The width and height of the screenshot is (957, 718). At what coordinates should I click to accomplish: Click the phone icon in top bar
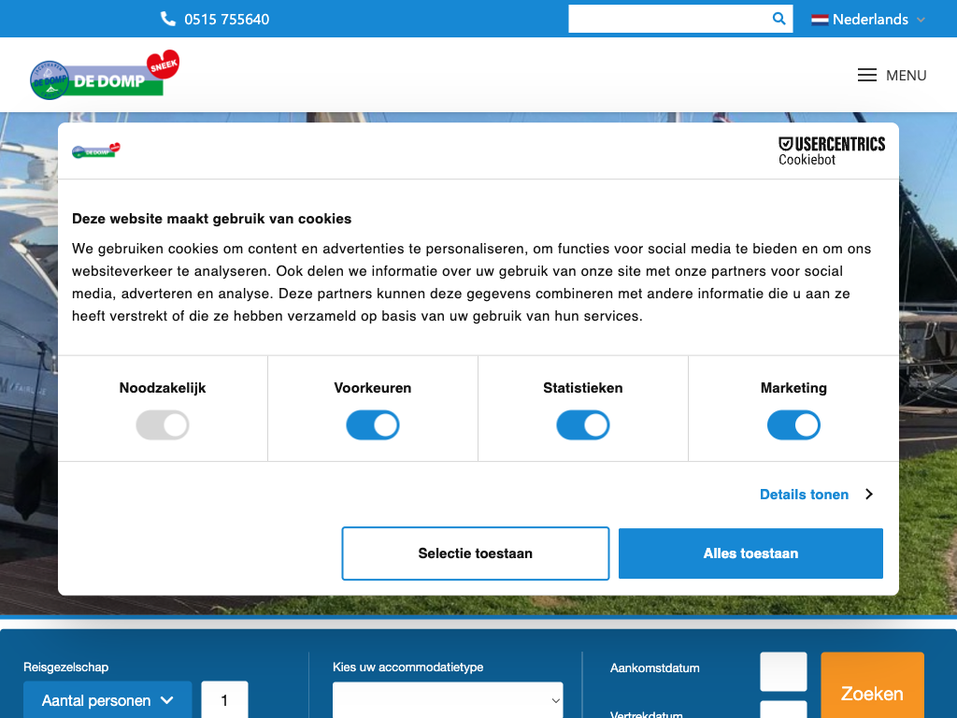tap(168, 19)
